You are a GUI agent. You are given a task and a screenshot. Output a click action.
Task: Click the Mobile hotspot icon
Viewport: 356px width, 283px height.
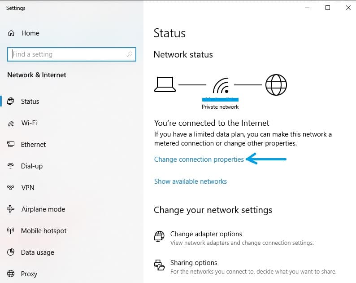pyautogui.click(x=11, y=231)
